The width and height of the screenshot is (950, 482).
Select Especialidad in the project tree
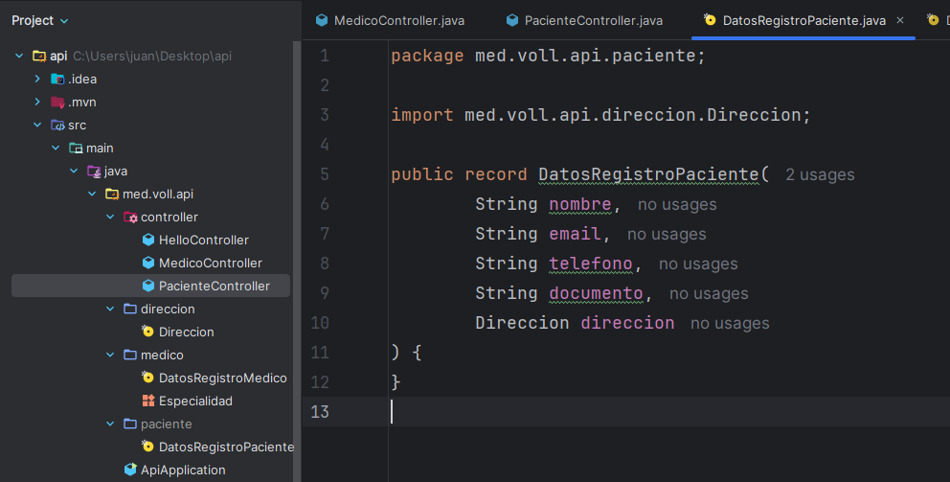195,402
